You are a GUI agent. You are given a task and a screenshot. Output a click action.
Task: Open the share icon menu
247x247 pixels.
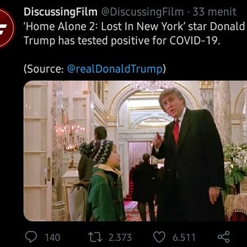point(224,237)
